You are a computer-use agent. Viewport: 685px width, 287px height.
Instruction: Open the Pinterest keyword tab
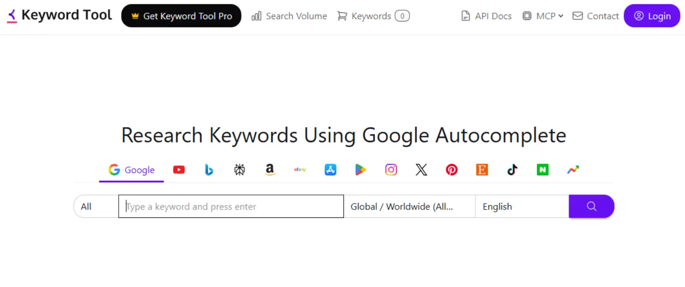pos(452,170)
